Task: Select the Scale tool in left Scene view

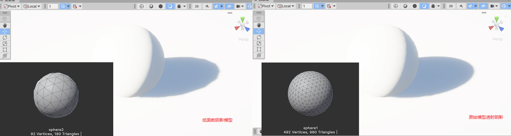Action: click(5, 43)
